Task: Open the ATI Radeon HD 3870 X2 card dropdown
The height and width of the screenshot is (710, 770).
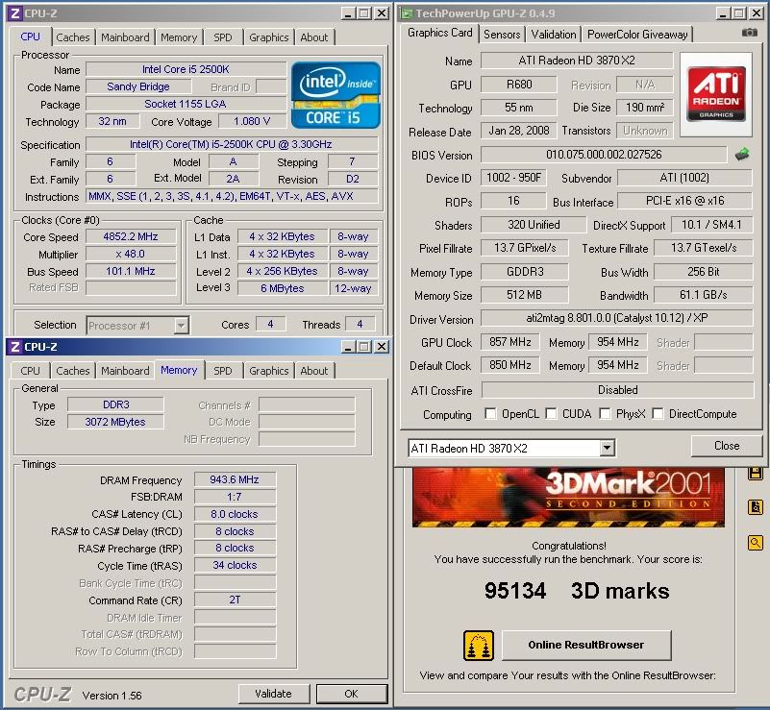Action: (x=607, y=448)
